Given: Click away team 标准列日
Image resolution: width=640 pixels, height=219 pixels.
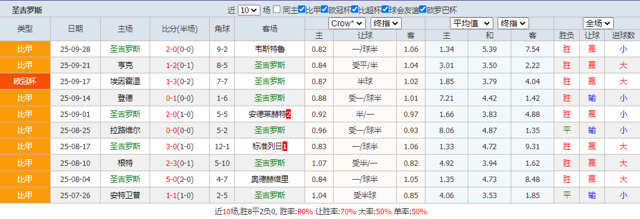Looking at the screenshot, I should tap(268, 147).
